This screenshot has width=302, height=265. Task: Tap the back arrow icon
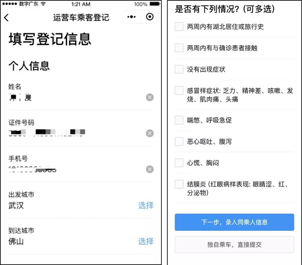pos(6,17)
